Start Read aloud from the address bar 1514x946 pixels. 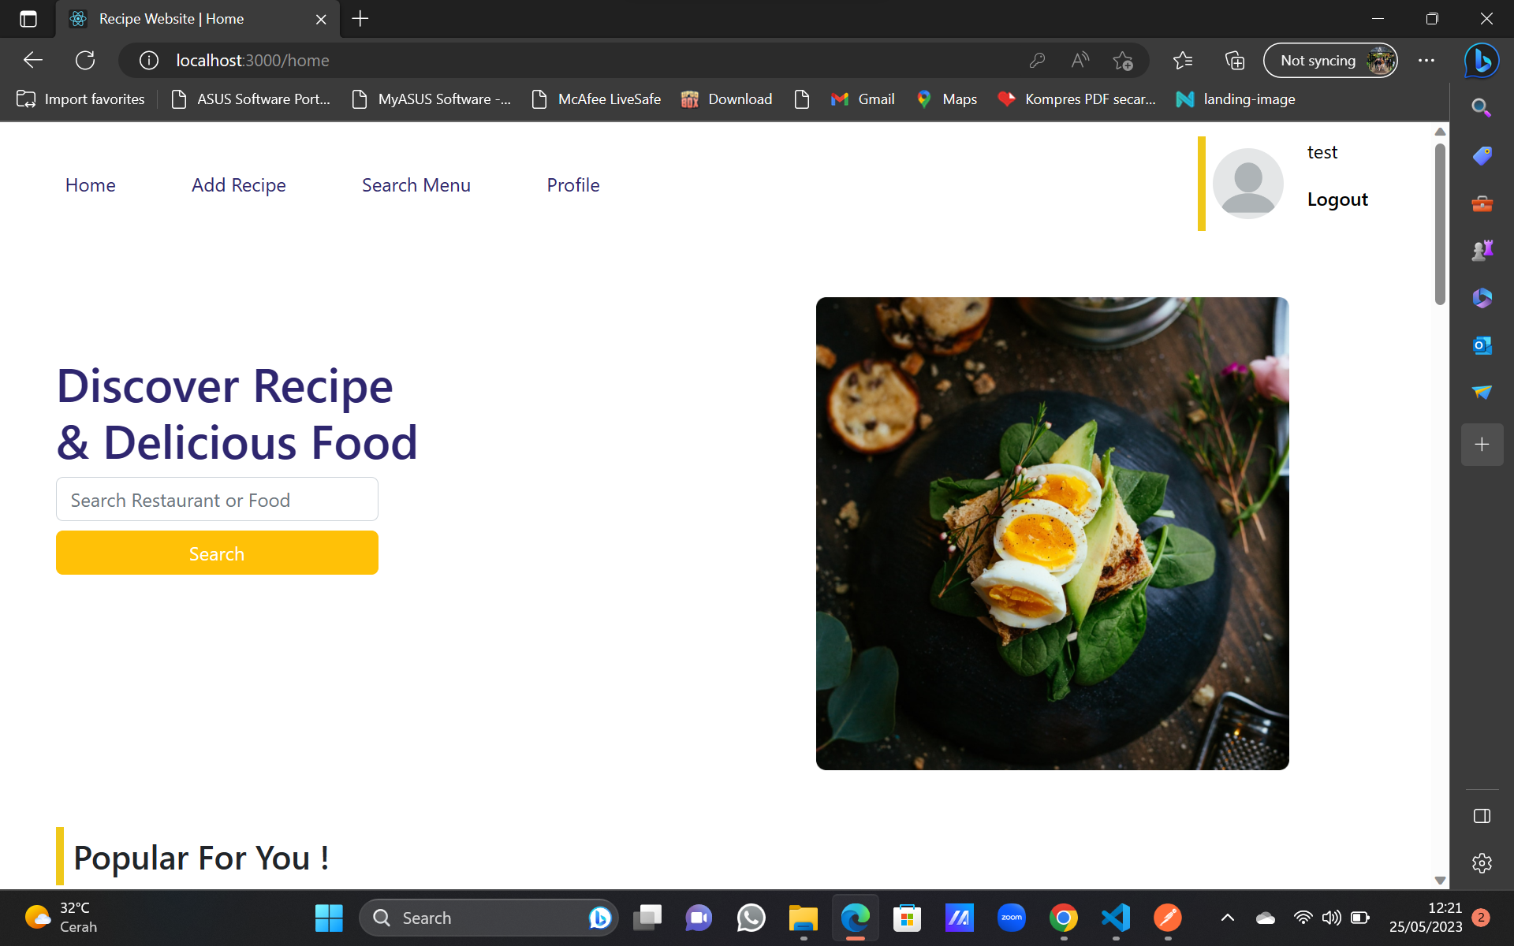point(1080,60)
